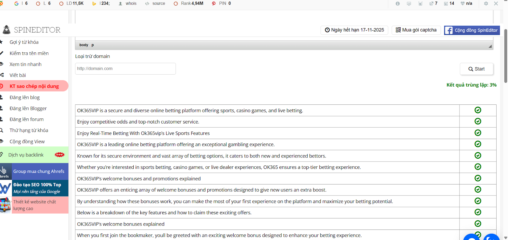Click Ngày hết hạn 17-11-2025 button
Viewport: 508px width, 240px height.
354,30
